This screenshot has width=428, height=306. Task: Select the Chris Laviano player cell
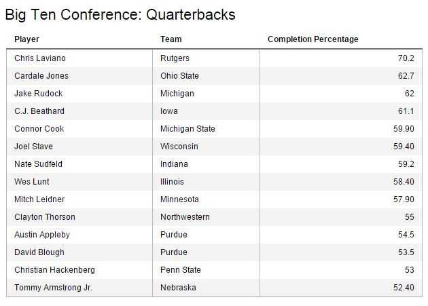click(x=40, y=58)
